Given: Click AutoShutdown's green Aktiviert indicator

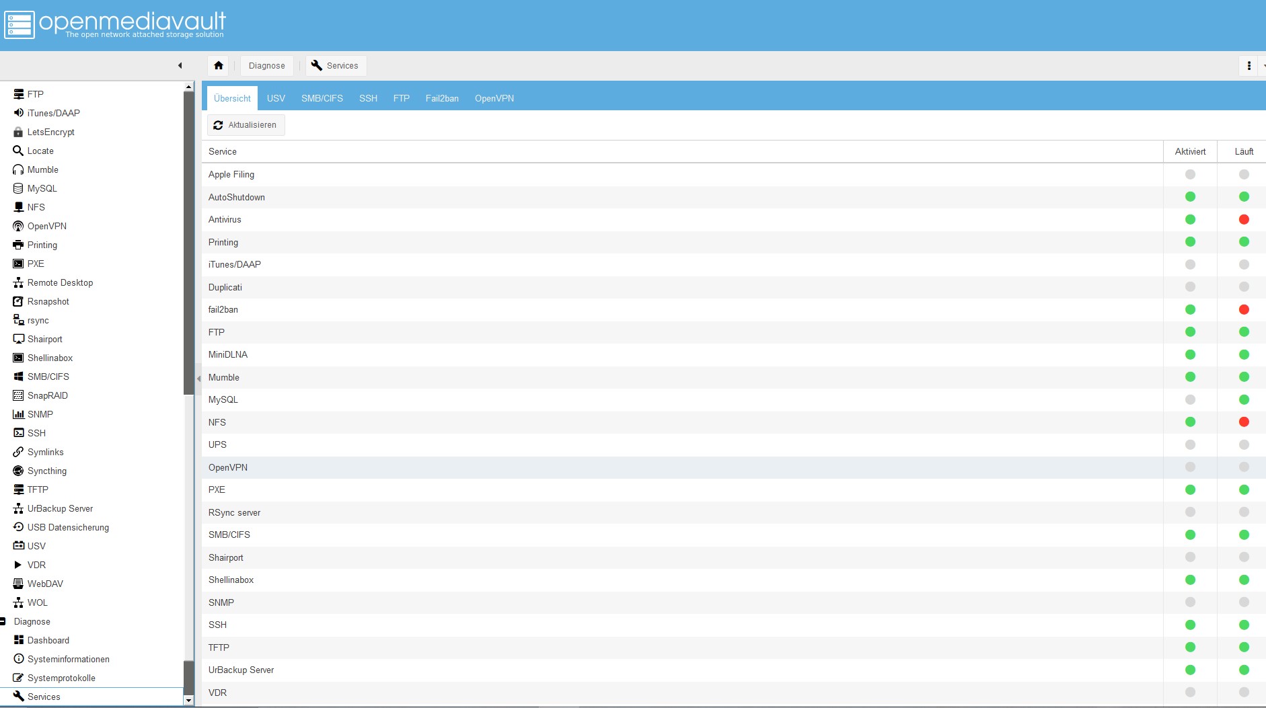Looking at the screenshot, I should coord(1190,197).
